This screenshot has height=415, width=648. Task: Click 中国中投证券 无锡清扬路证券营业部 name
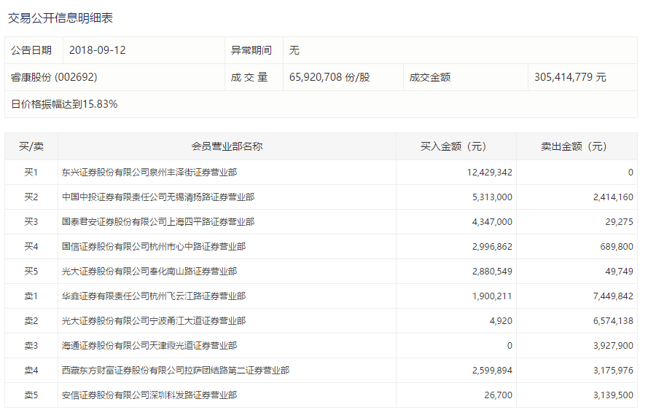158,197
